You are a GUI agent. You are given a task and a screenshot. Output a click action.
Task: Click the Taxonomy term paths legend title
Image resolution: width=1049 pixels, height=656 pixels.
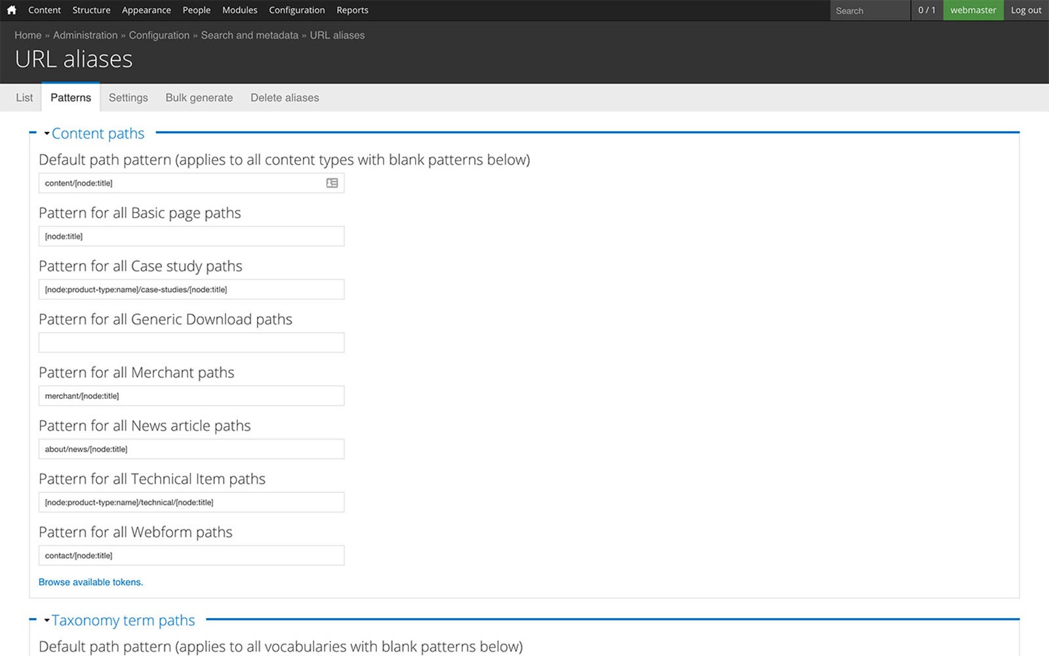[123, 621]
